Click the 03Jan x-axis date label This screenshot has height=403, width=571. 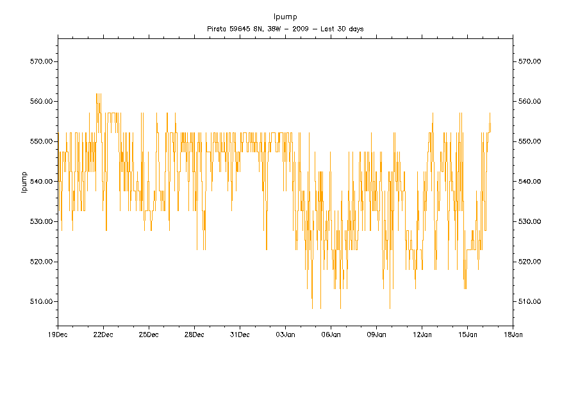pos(285,334)
